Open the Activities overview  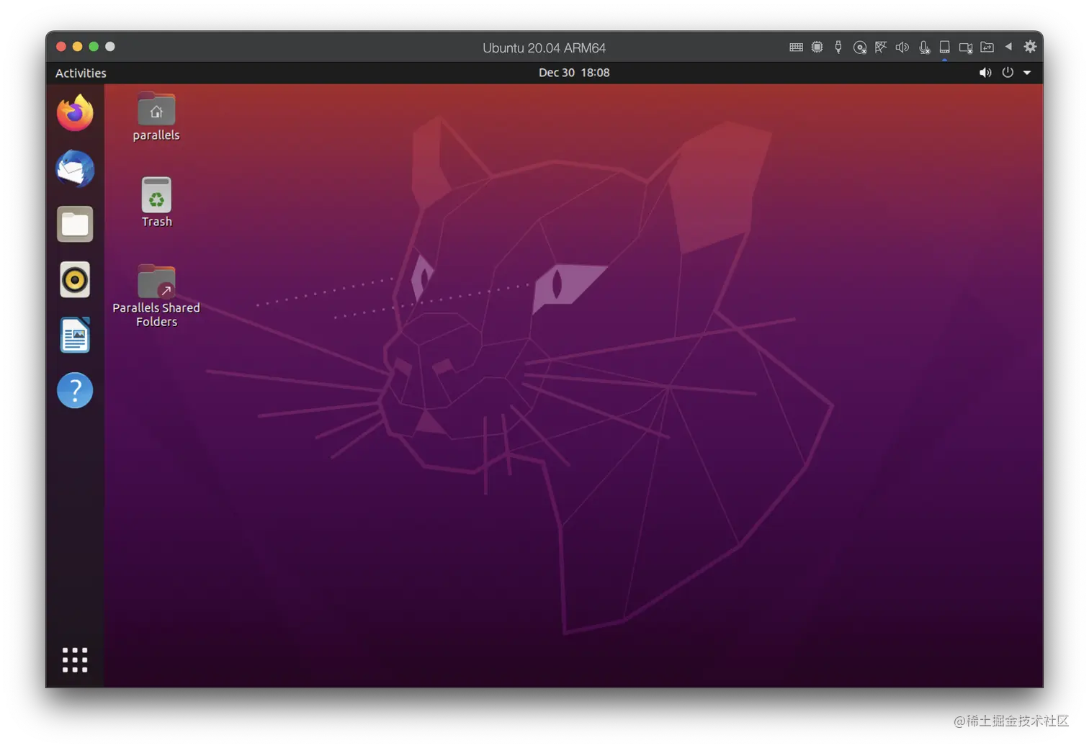point(80,73)
